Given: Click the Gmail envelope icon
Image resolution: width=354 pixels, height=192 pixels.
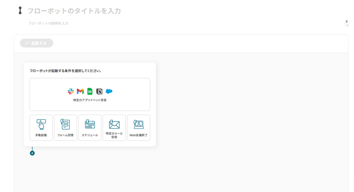Looking at the screenshot, I should click(80, 91).
